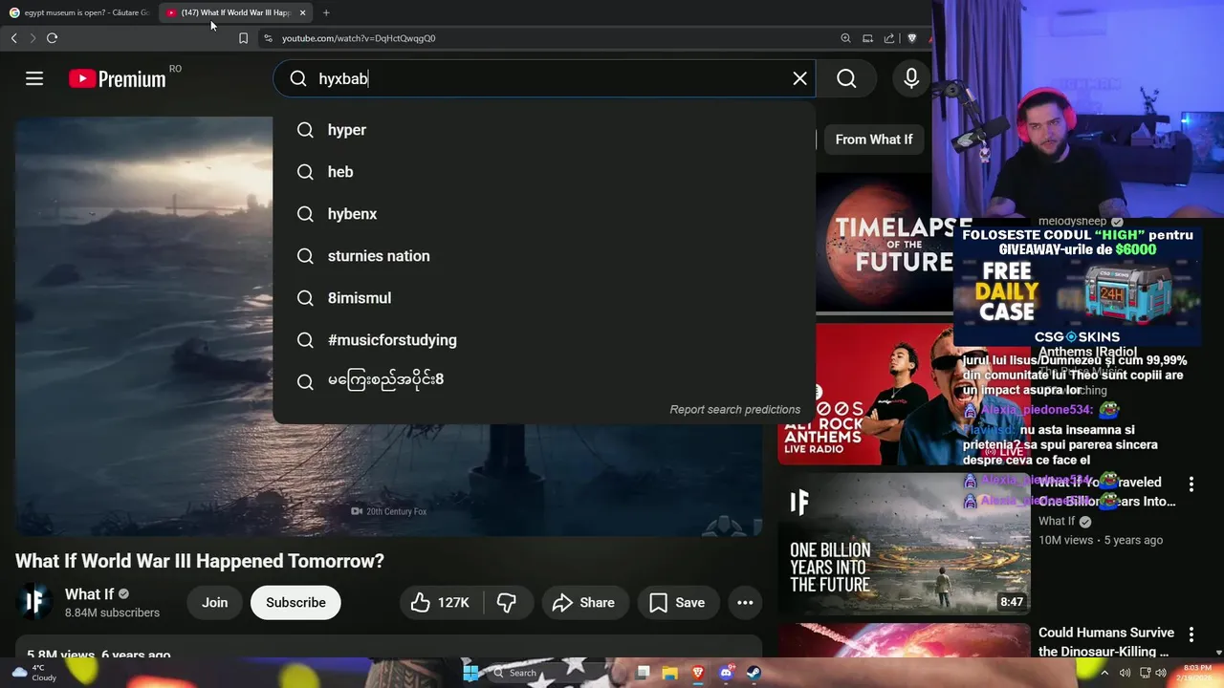Screen dimensions: 1224x688
Task: Open the What If channel name link
Action: 89,594
